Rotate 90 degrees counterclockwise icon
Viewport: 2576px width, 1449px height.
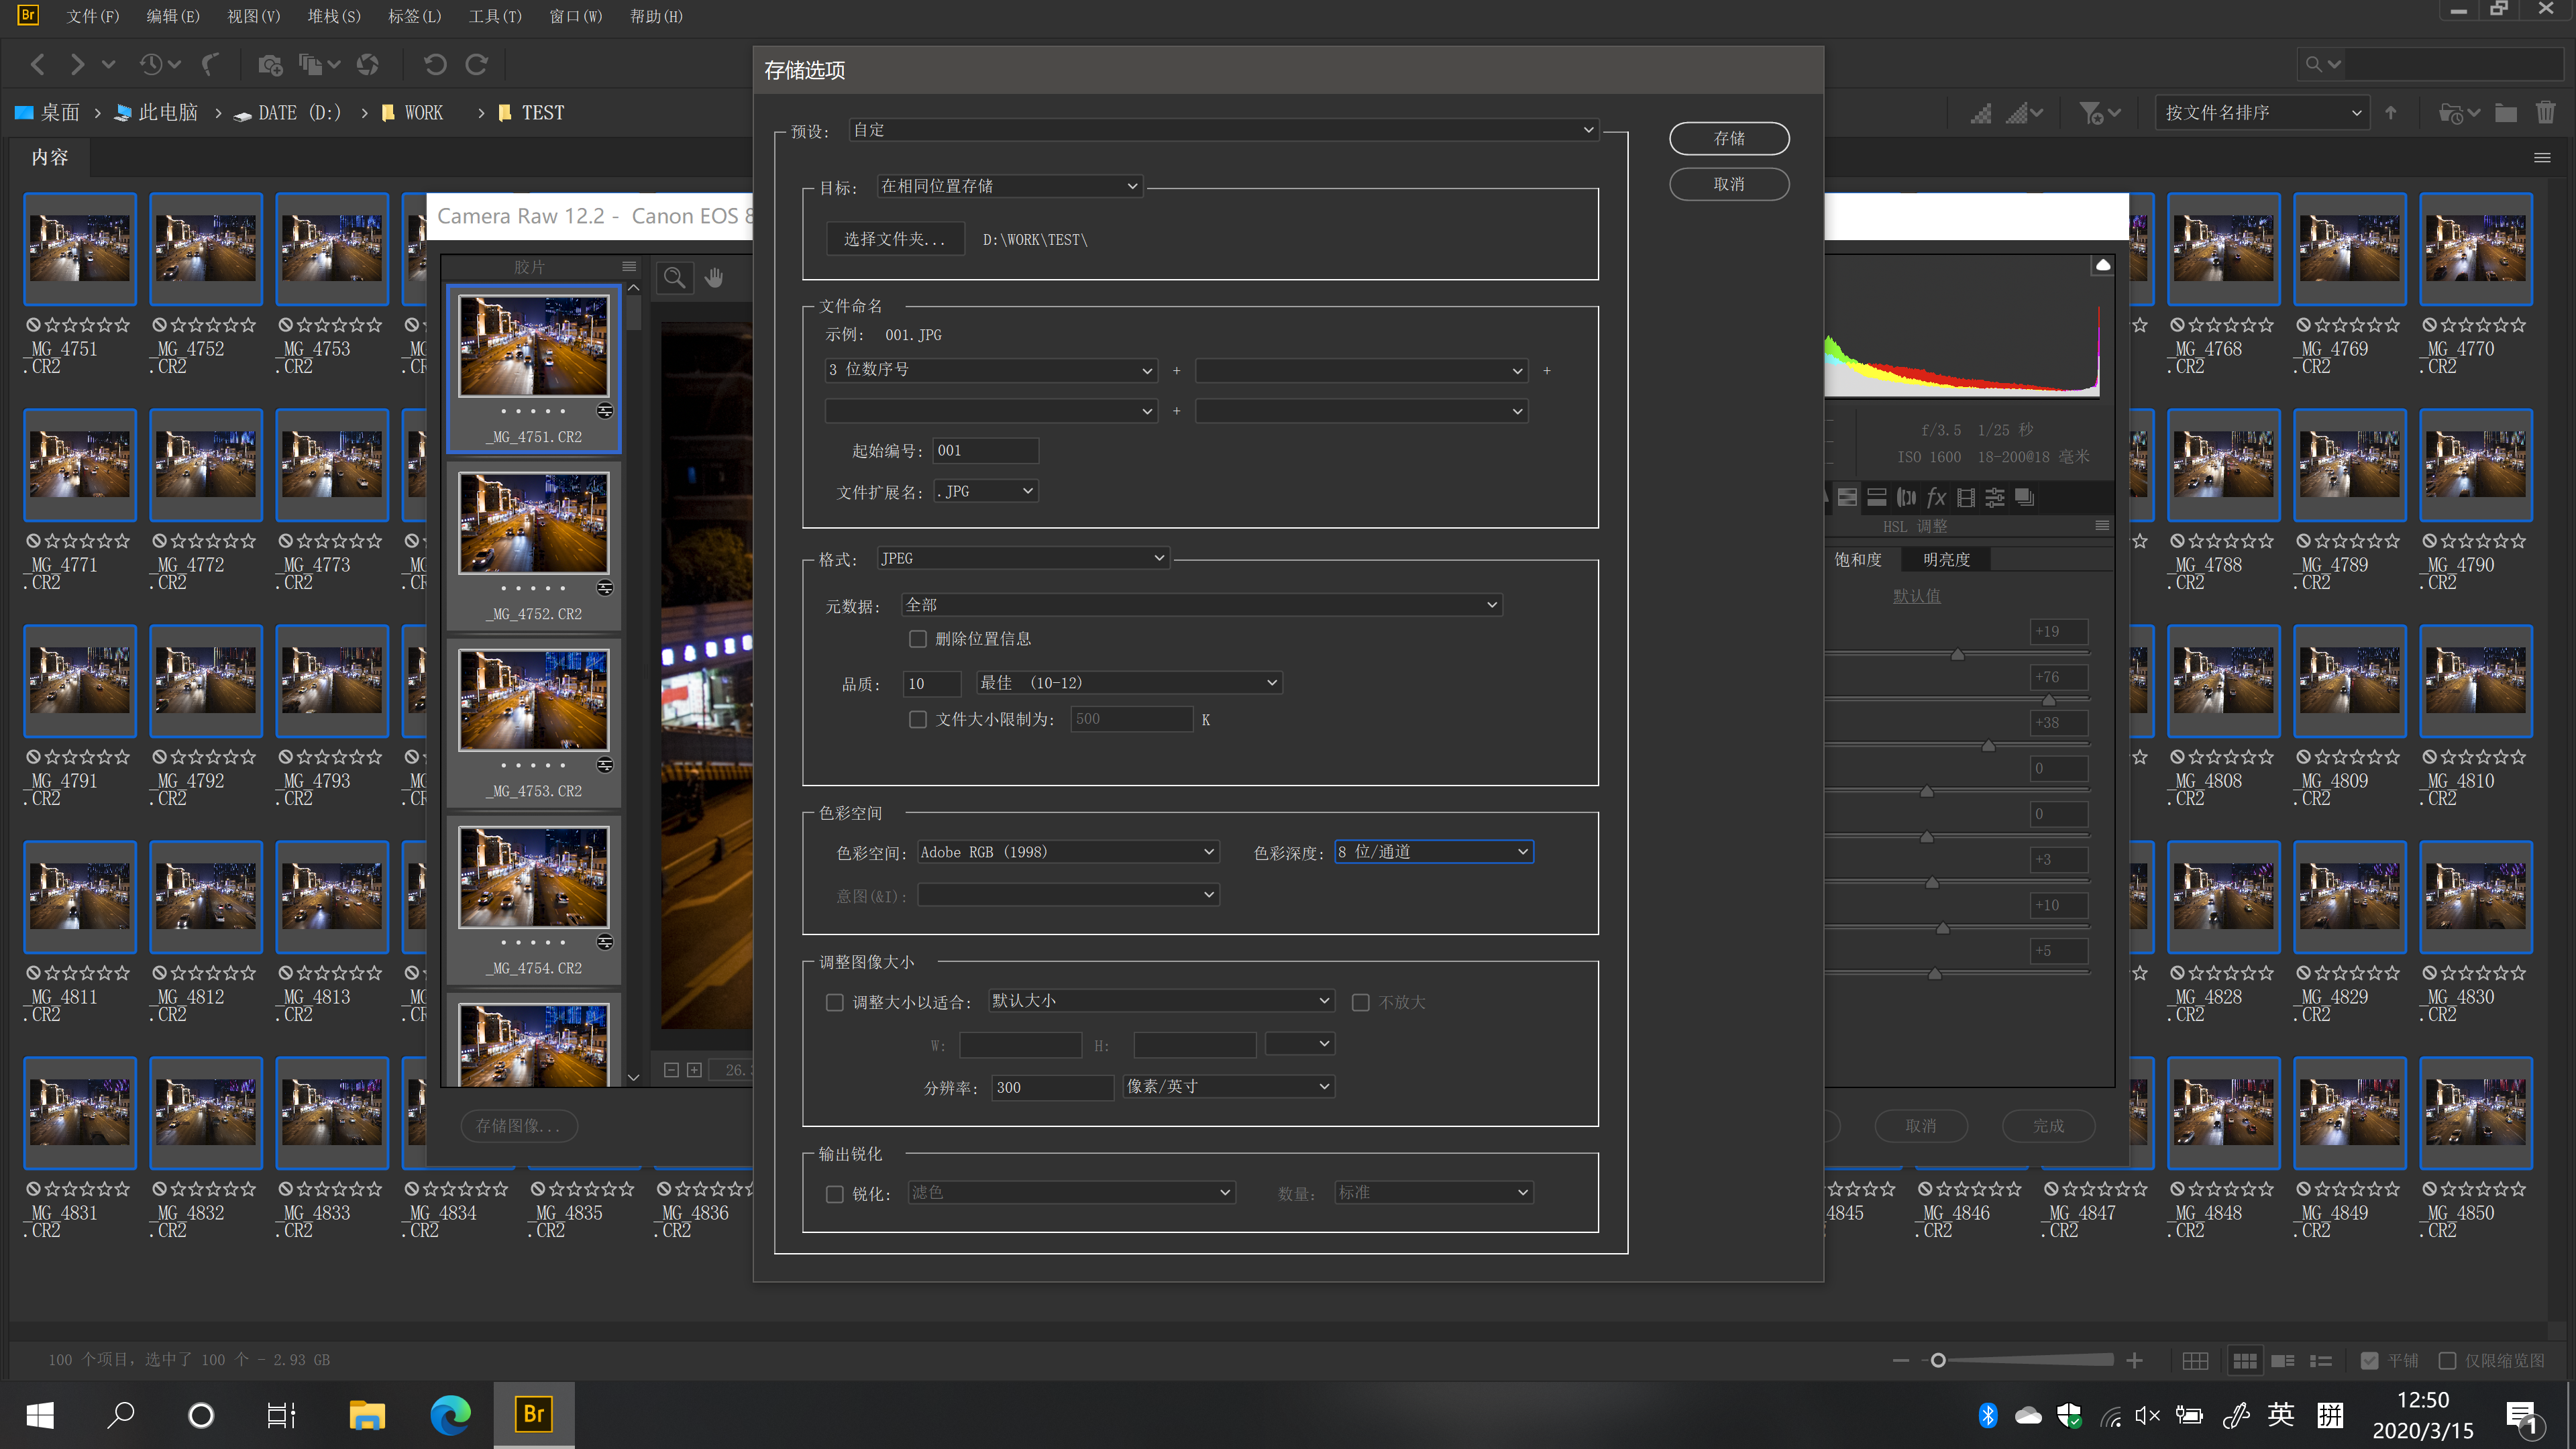(x=434, y=65)
